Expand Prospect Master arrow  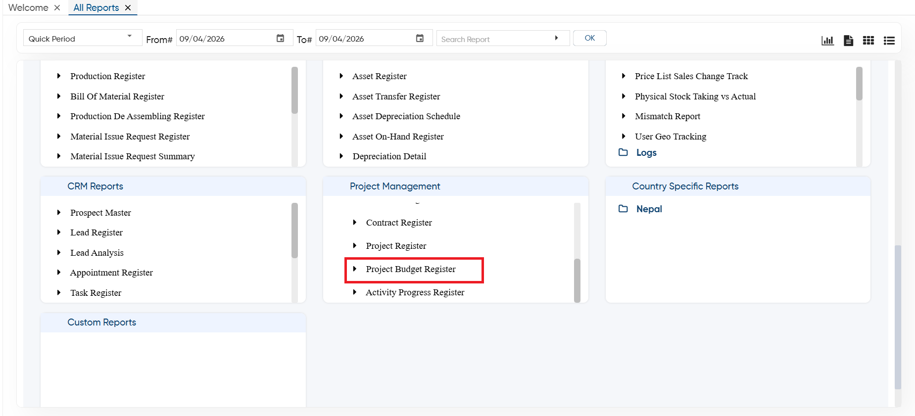coord(58,212)
